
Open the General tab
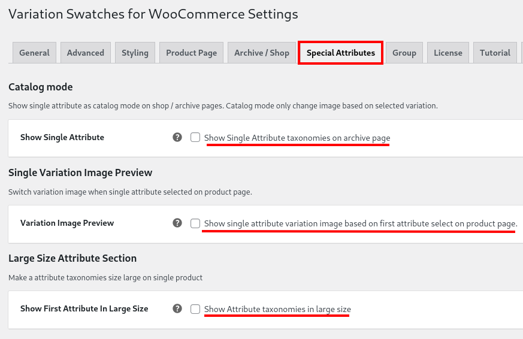point(34,53)
